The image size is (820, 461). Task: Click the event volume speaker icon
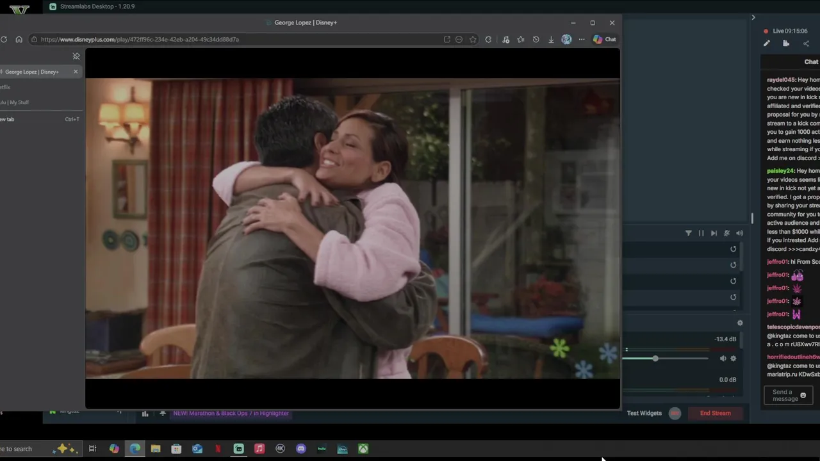tap(739, 233)
